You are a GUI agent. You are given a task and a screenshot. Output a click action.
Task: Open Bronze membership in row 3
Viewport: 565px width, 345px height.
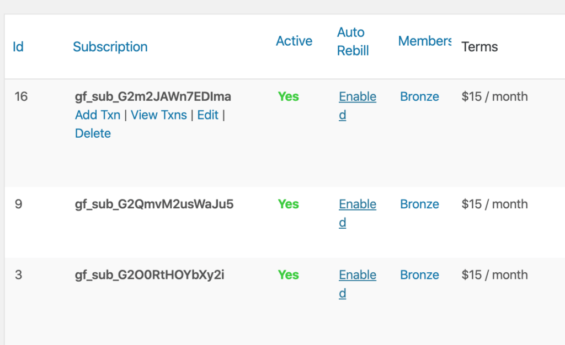click(x=419, y=275)
